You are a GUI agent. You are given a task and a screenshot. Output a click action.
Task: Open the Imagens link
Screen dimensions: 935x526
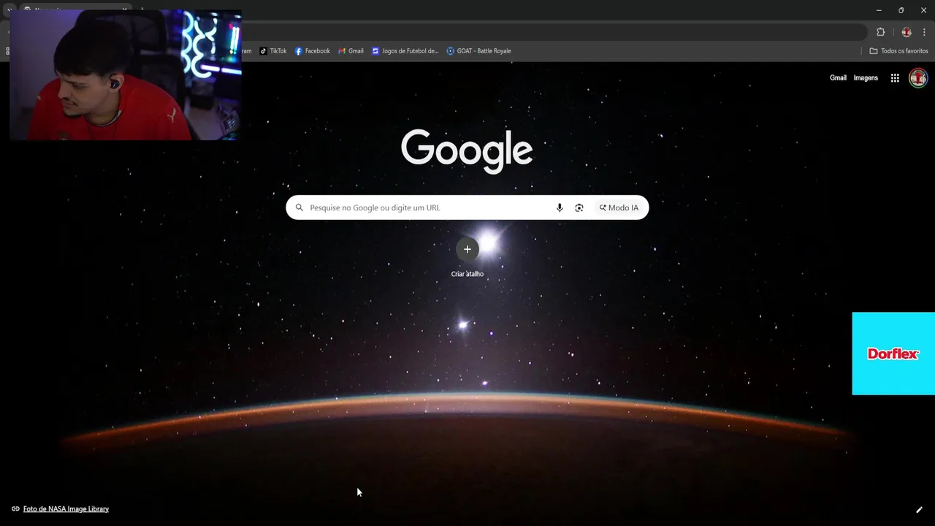(x=866, y=78)
